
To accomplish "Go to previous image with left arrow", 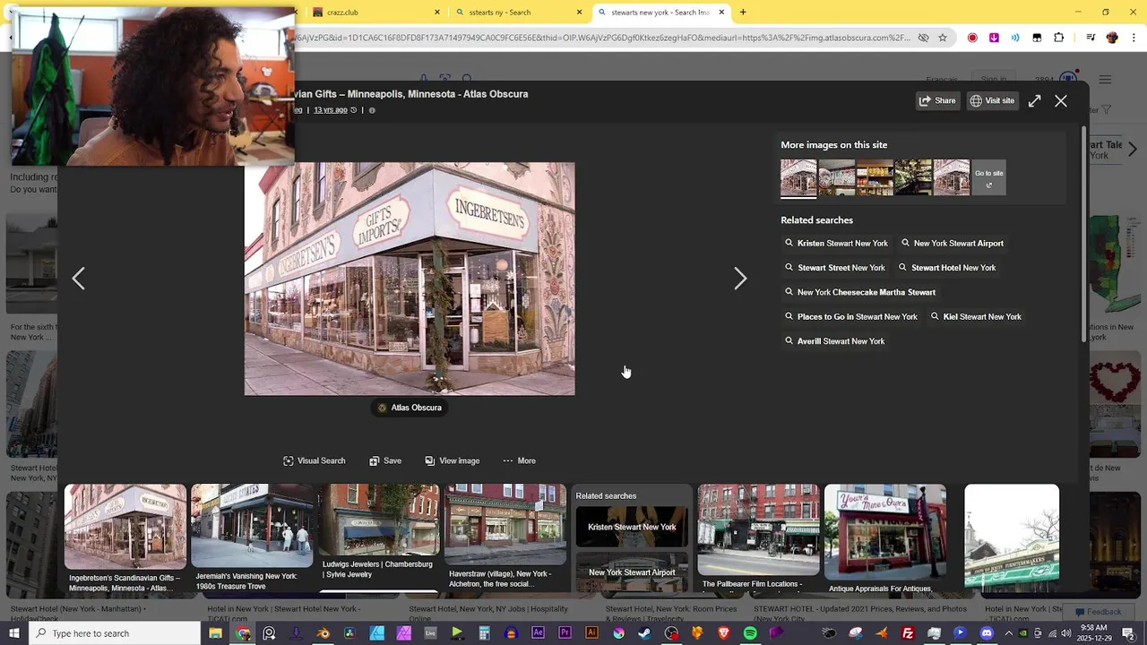I will tap(79, 279).
